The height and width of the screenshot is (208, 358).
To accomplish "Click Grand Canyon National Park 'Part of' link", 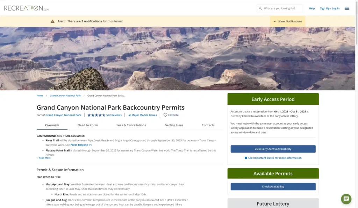I will pyautogui.click(x=64, y=115).
